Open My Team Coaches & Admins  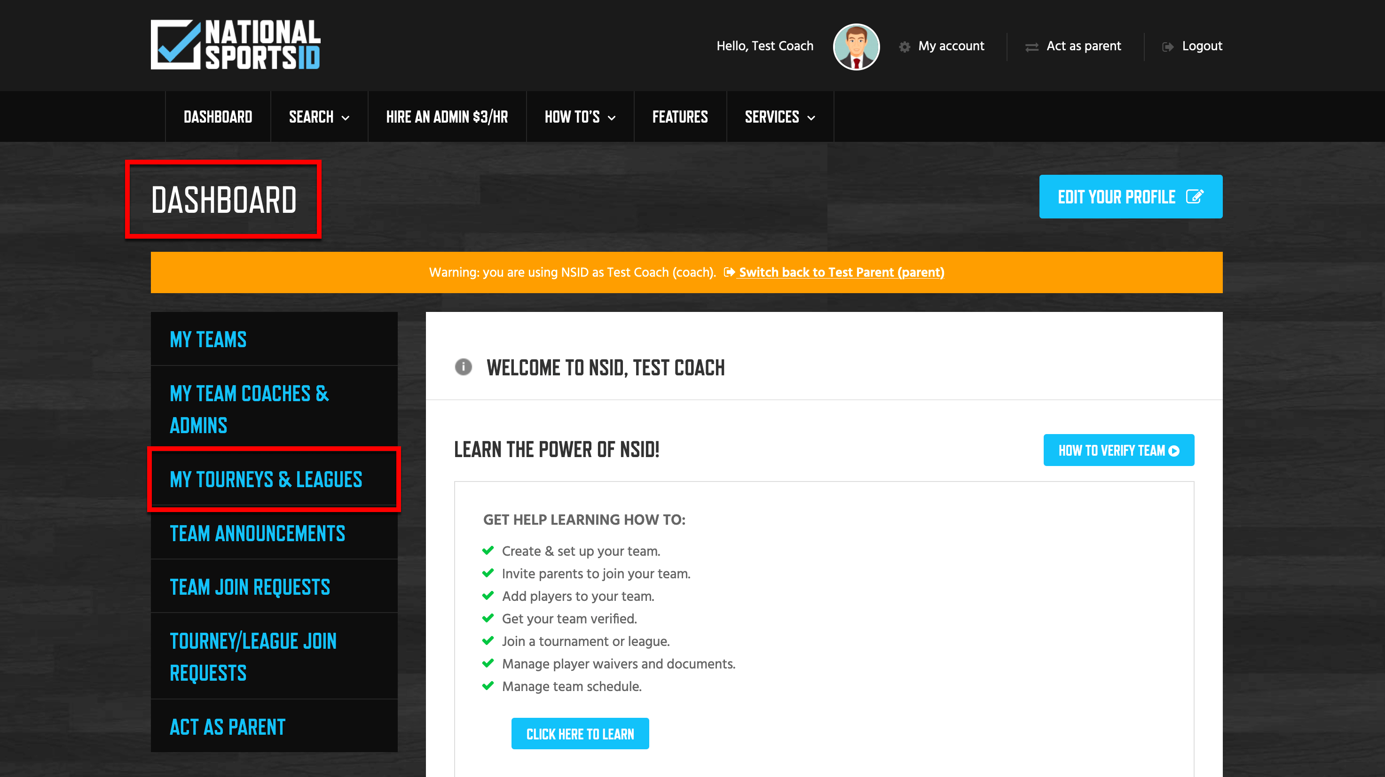click(274, 409)
